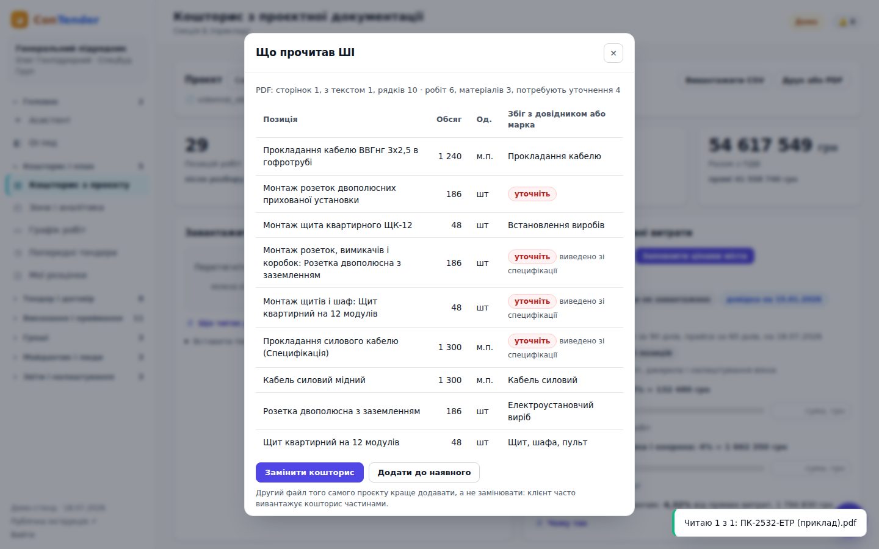The height and width of the screenshot is (549, 879).
Task: Click row «Кабель силовий мідний»
Action: [x=440, y=380]
